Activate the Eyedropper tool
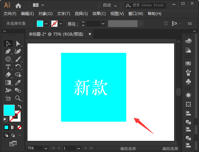 (18, 83)
